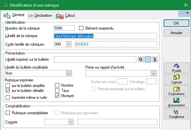Viewport: 191px width, 130px height.
Task: Expand Libellé du bulletin modifiable dropdown
Action: coord(69,73)
